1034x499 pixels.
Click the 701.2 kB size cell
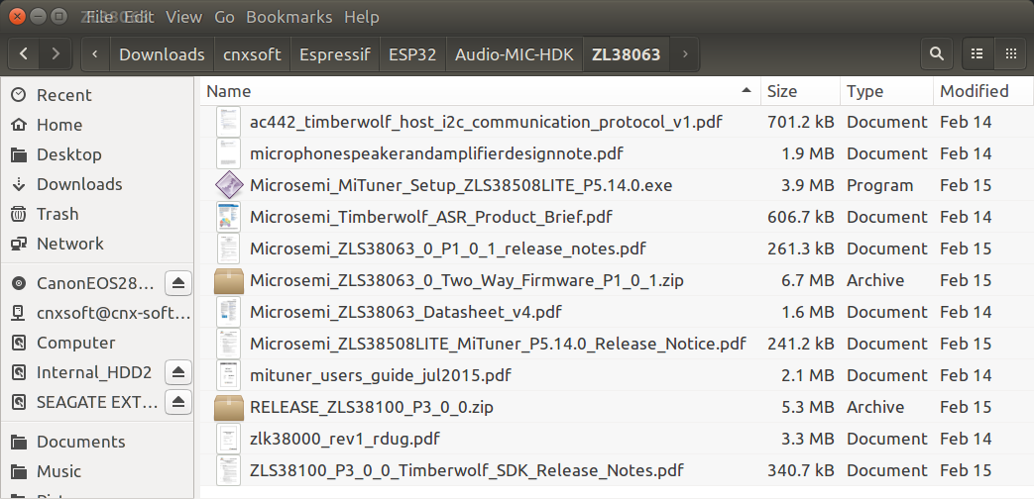click(801, 122)
